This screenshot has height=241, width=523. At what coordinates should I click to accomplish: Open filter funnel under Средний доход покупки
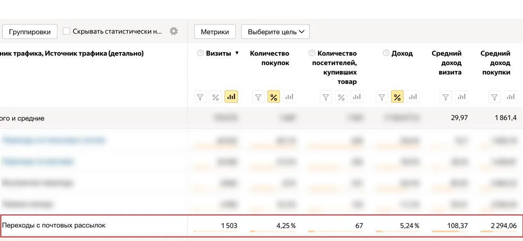tap(494, 96)
